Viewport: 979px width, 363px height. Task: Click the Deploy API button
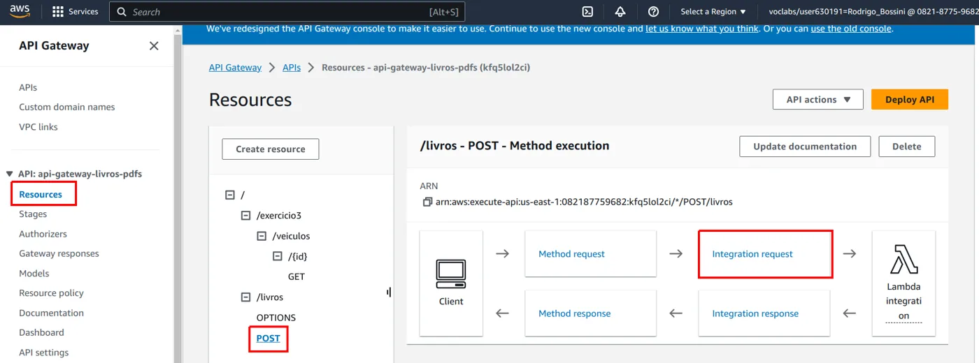pyautogui.click(x=910, y=100)
